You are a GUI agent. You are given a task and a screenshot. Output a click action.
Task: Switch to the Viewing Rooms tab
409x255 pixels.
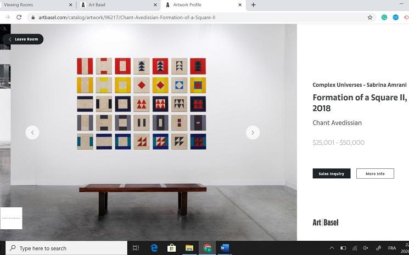pyautogui.click(x=37, y=5)
